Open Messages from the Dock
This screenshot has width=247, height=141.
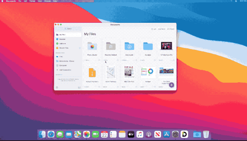coord(60,134)
